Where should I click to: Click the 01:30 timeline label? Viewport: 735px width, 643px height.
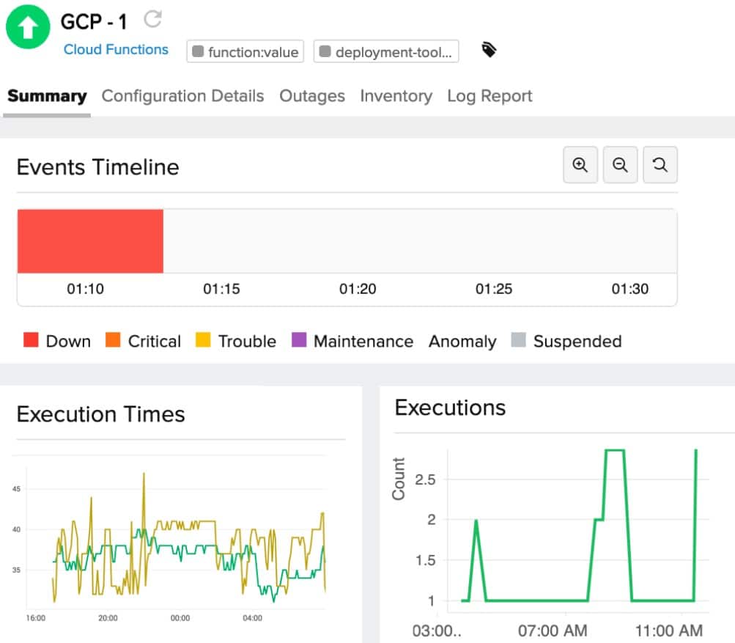click(630, 288)
